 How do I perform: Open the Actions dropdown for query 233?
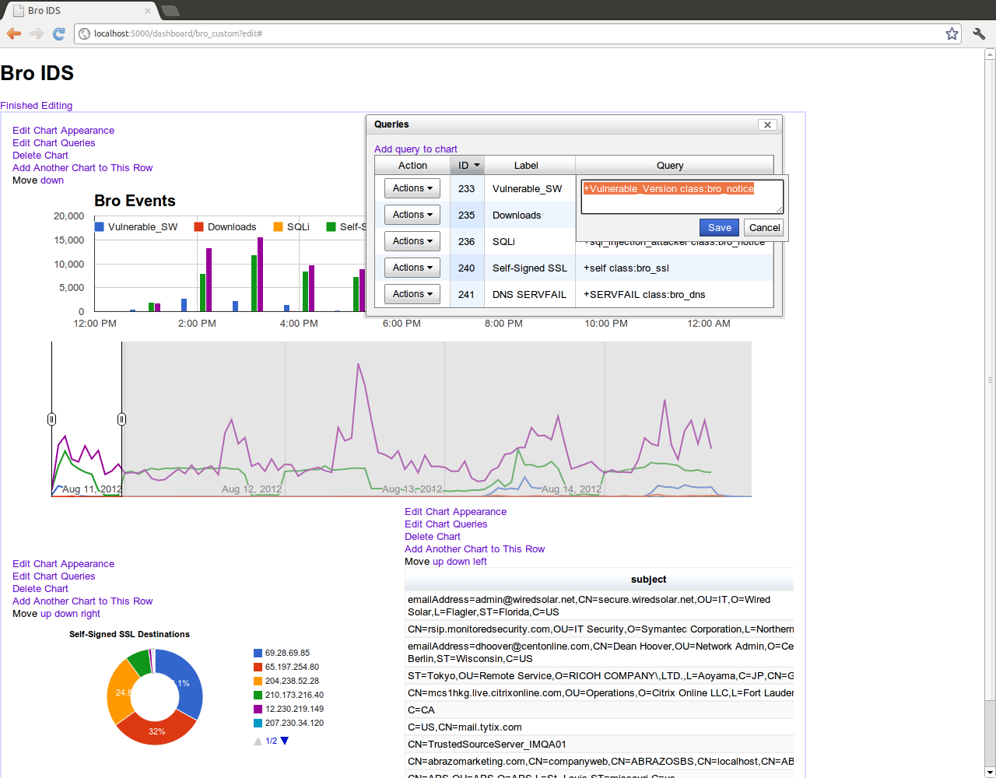[412, 188]
